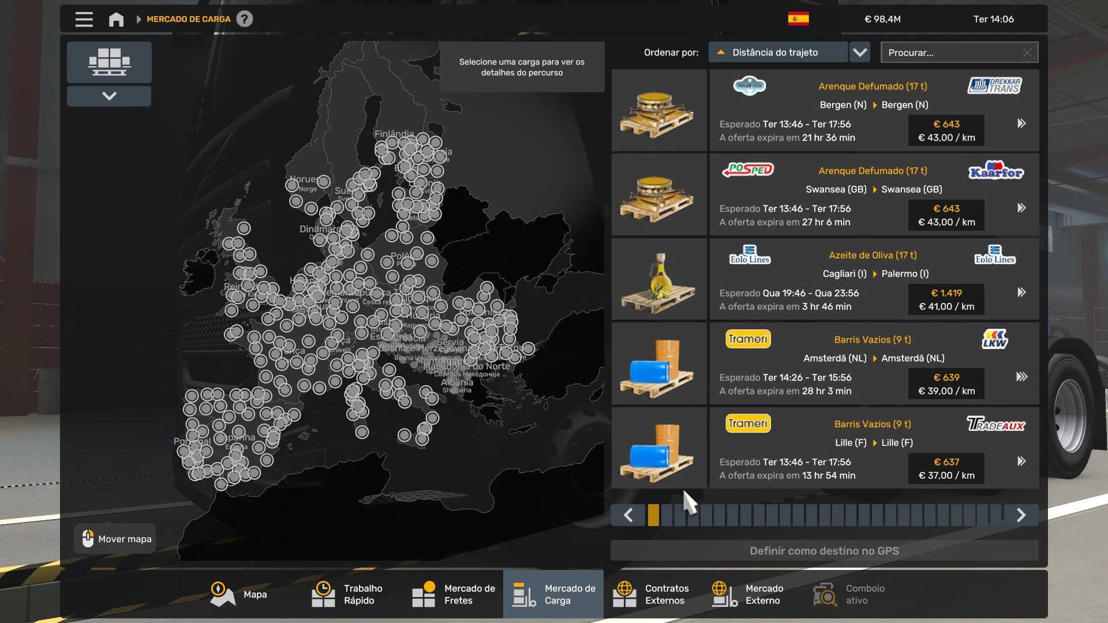Click the cargo pallet filter icon
The height and width of the screenshot is (623, 1108).
pos(109,62)
